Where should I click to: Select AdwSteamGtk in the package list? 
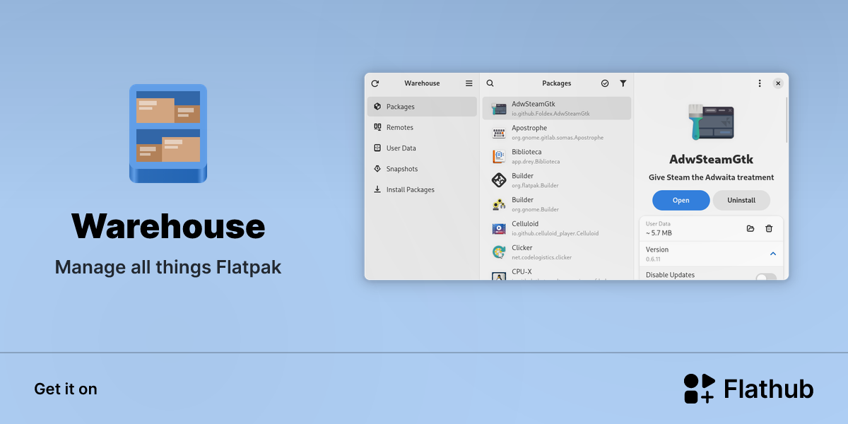tap(557, 108)
